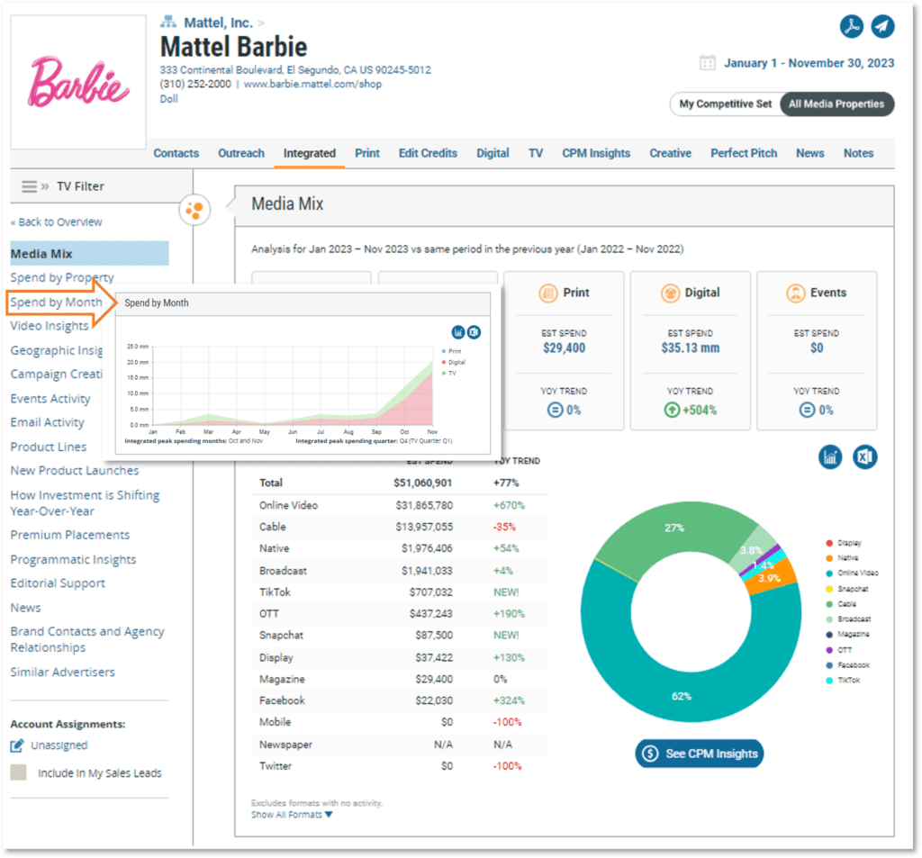
Task: Expand Show All Formats
Action: pyautogui.click(x=292, y=815)
